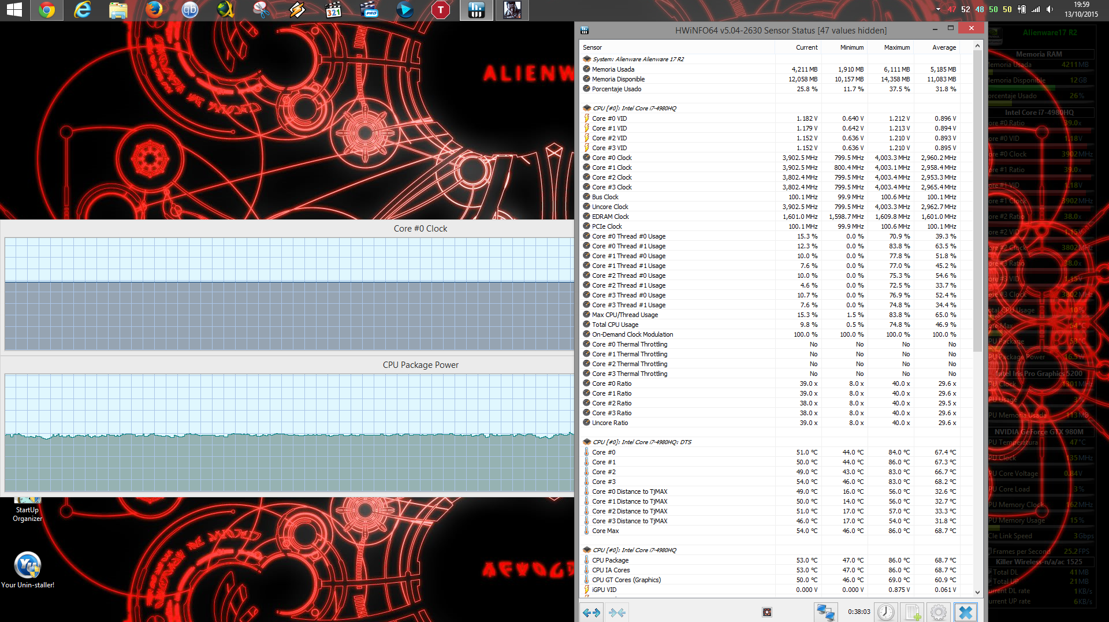Select the EDRAM Clock sensor row
The height and width of the screenshot is (622, 1109).
(770, 217)
